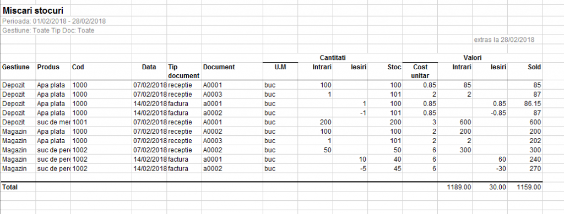
Task: Select the 'Cost unitar' header cell
Action: pyautogui.click(x=420, y=72)
